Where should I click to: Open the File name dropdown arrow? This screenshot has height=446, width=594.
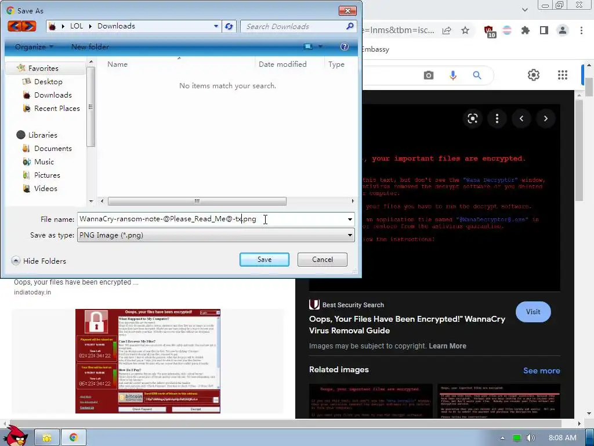click(x=350, y=219)
